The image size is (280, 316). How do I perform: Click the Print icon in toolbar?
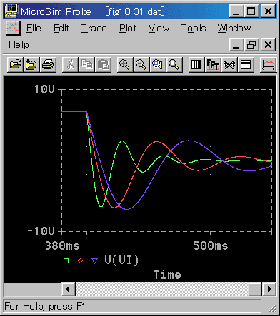(48, 64)
